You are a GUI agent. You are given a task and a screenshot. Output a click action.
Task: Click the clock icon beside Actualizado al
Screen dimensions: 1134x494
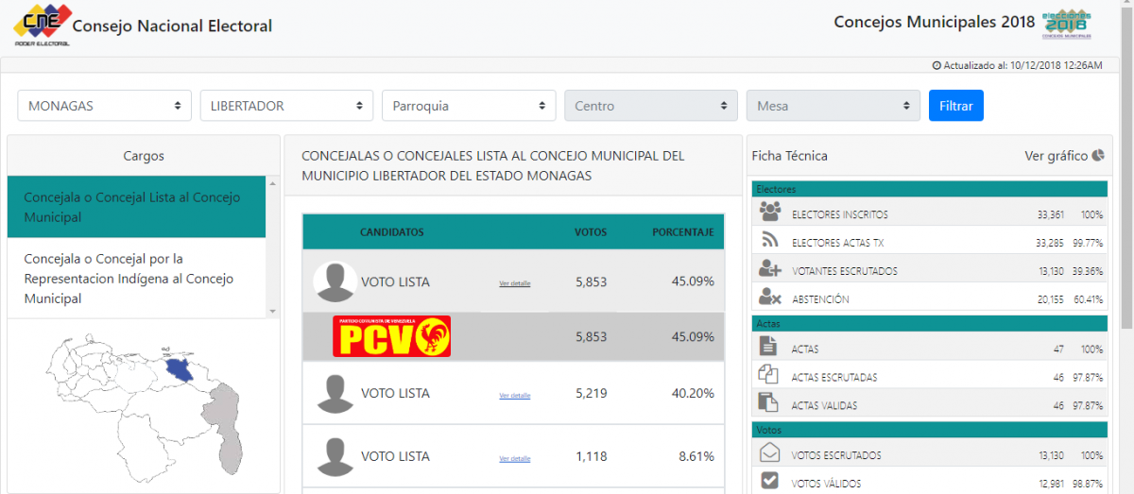(x=936, y=65)
